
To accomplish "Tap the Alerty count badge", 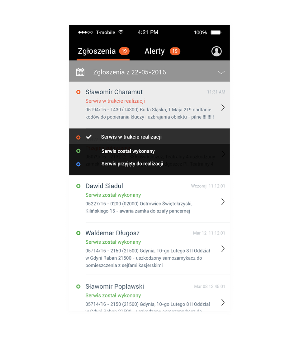I will (x=175, y=51).
